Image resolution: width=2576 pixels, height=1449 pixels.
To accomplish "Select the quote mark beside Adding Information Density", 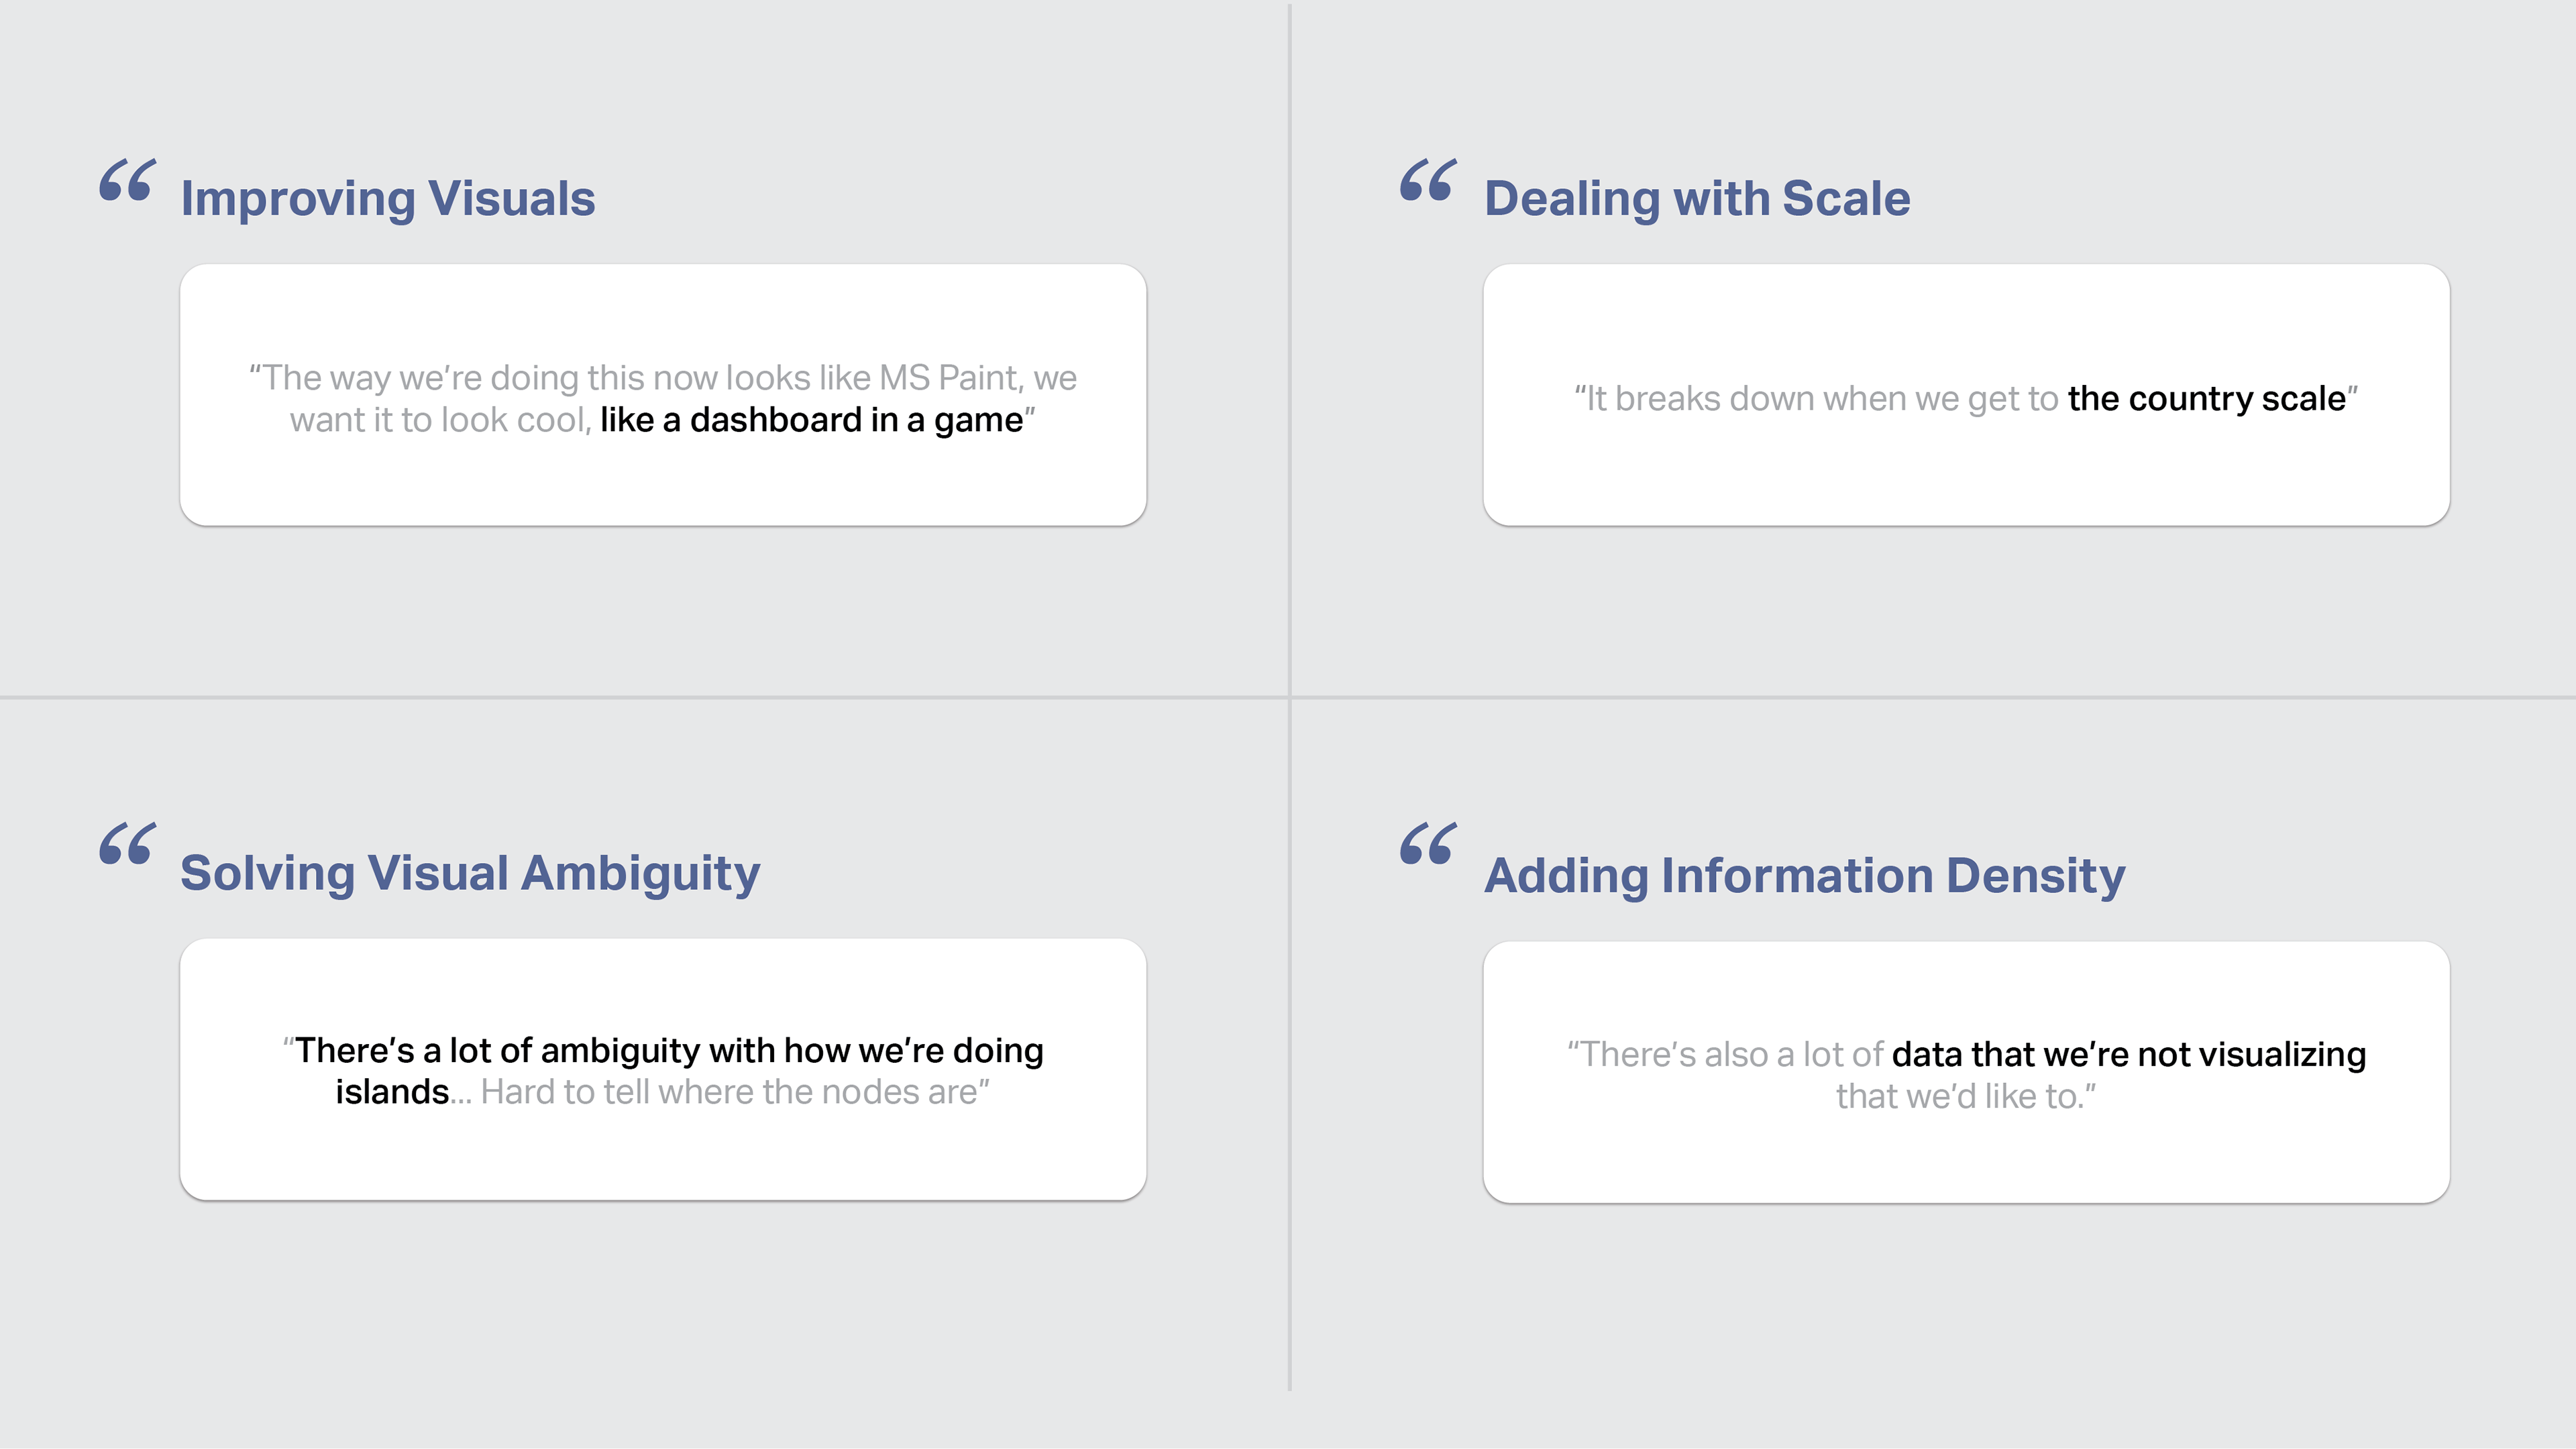I will pyautogui.click(x=1428, y=844).
